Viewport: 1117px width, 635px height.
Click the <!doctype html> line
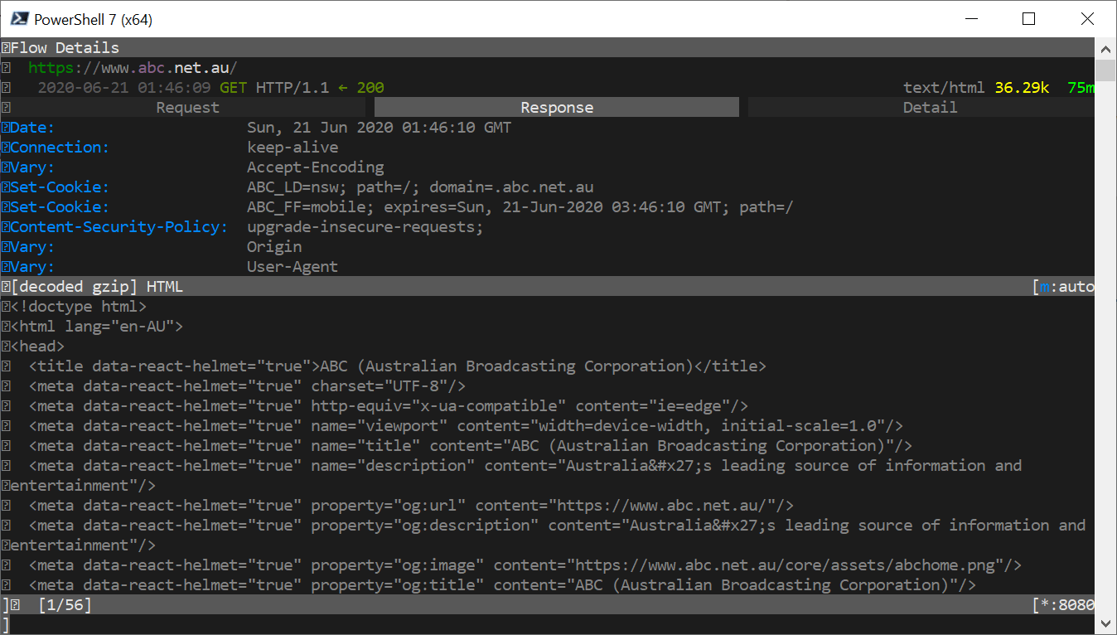point(79,307)
